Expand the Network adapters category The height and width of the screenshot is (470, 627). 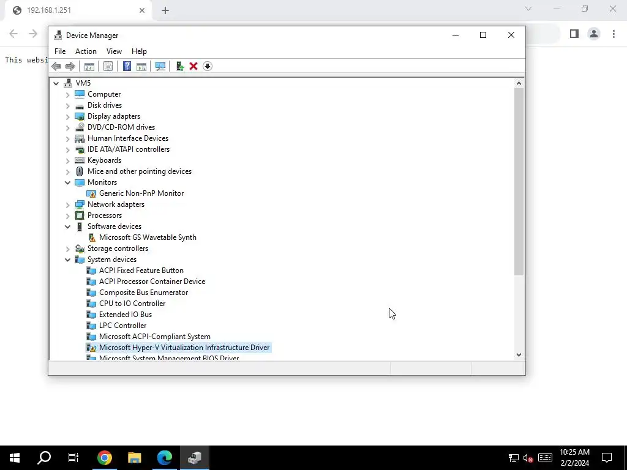(67, 204)
